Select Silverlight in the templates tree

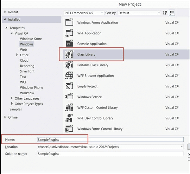(x=27, y=71)
